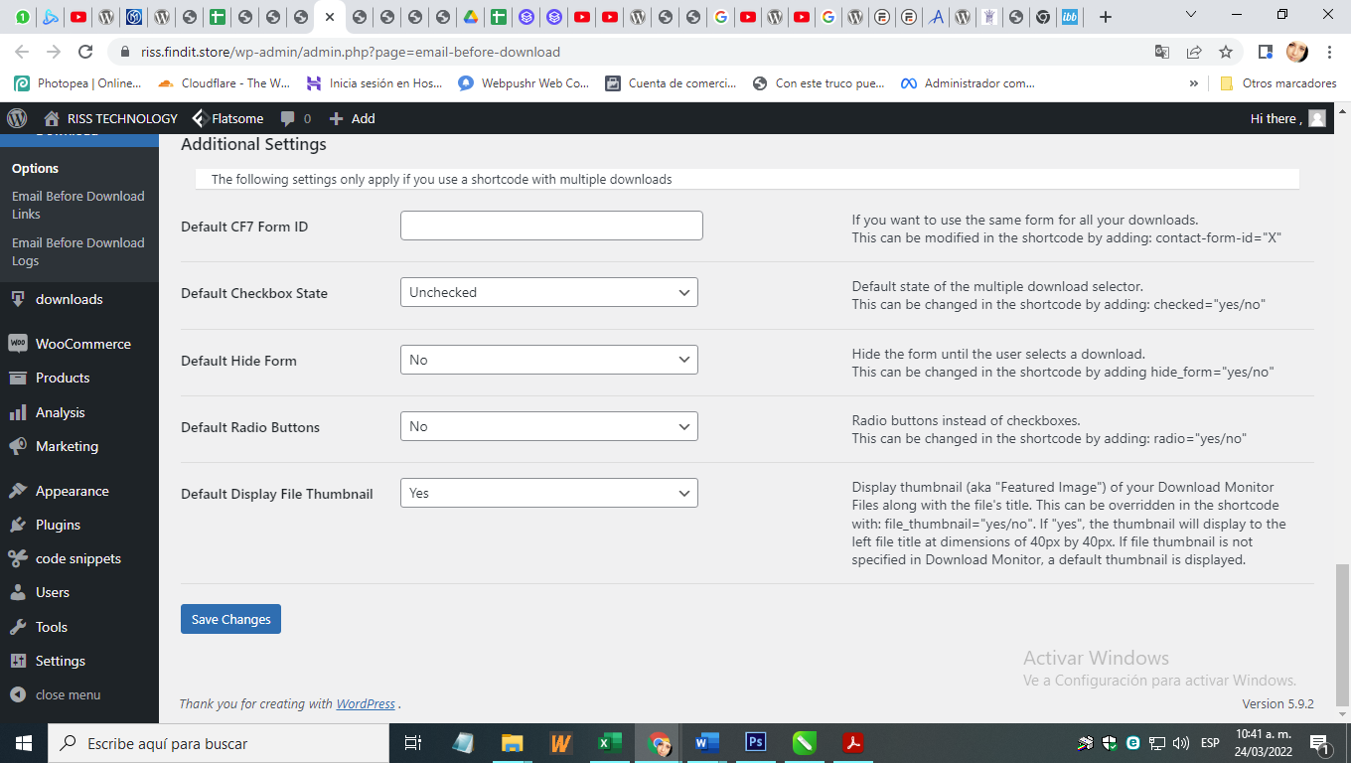The width and height of the screenshot is (1351, 763).
Task: Open Default Hide Form dropdown
Action: coord(549,360)
